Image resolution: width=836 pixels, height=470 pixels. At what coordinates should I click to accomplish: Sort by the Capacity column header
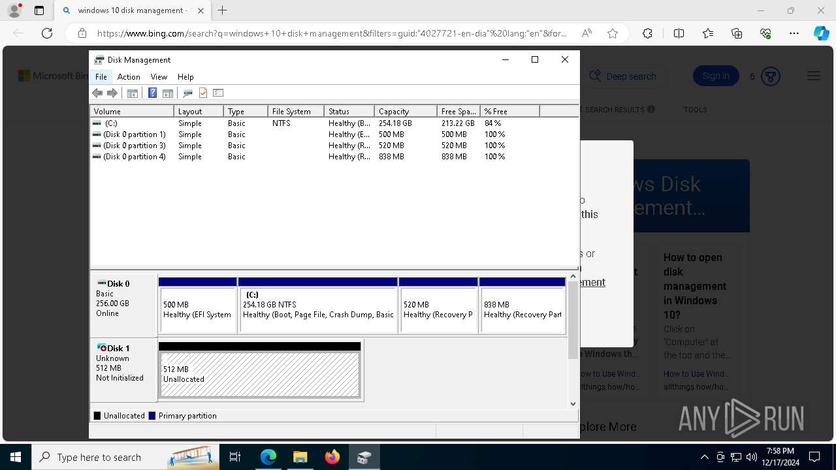[x=406, y=112]
